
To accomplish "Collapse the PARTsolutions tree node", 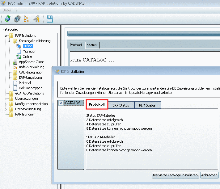I will (x=6, y=36).
